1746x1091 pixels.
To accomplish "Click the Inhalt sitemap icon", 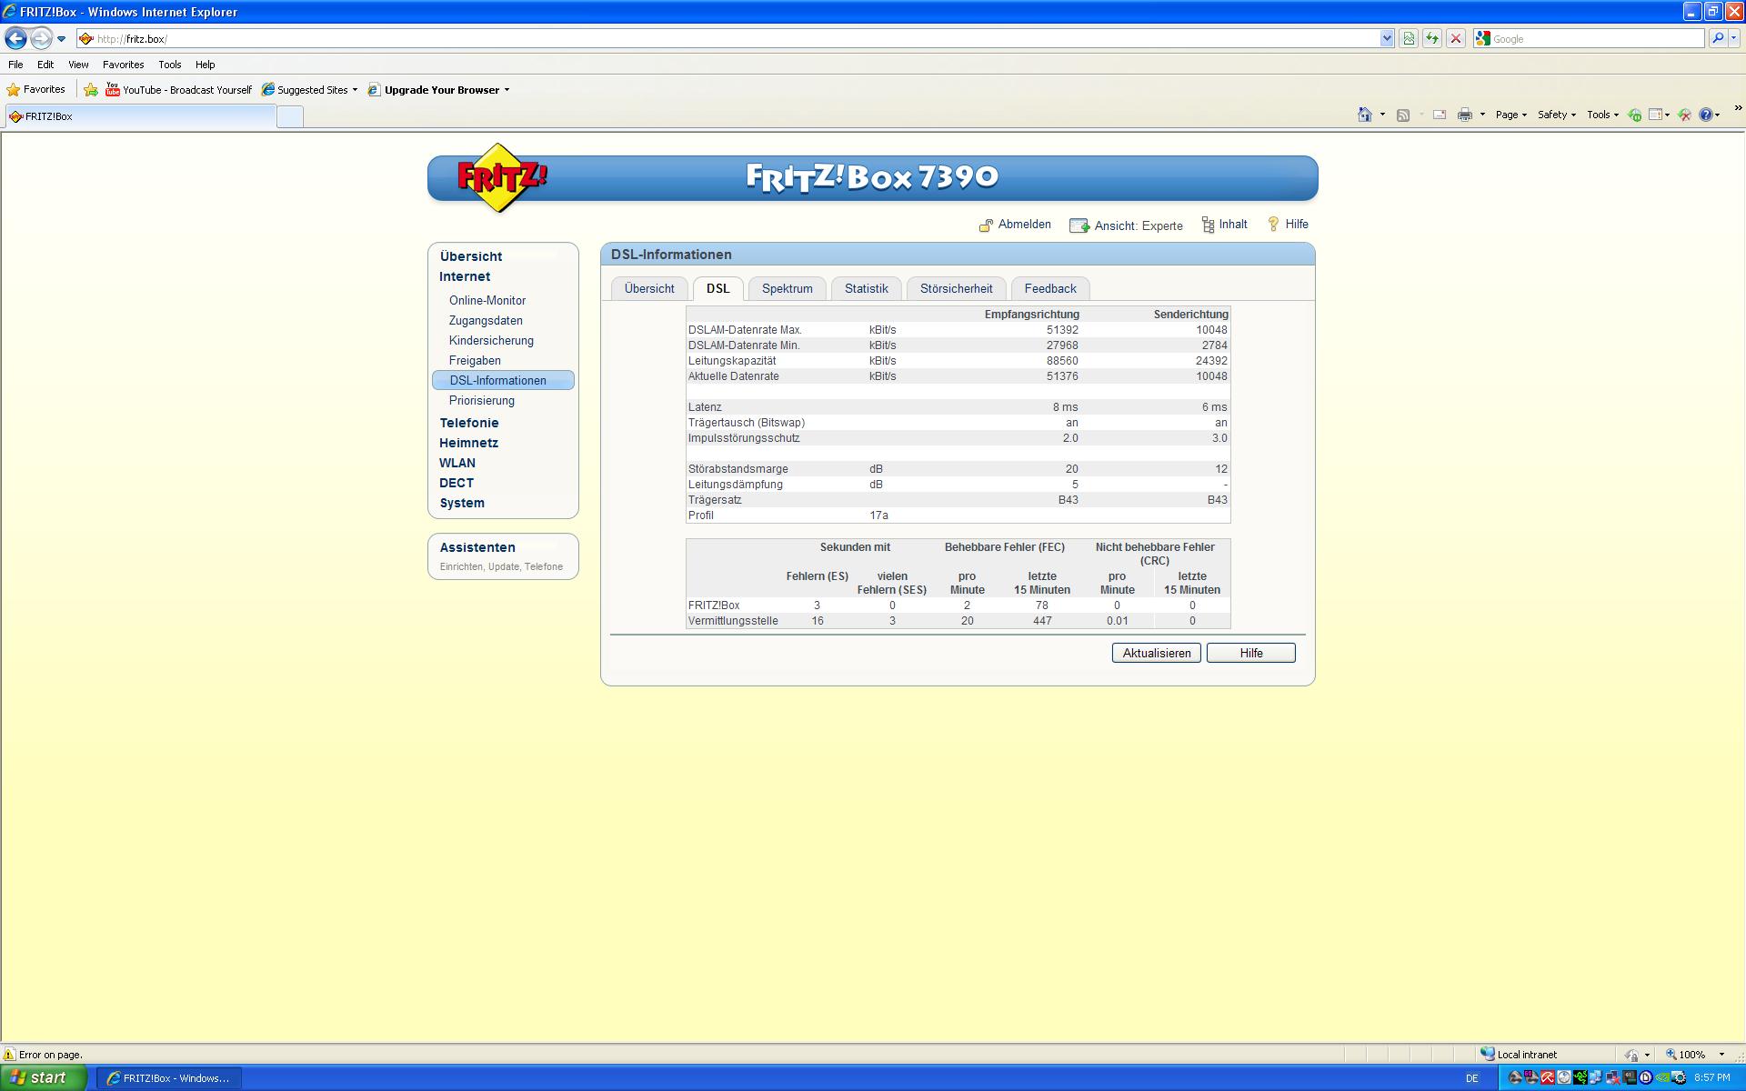I will pyautogui.click(x=1208, y=225).
